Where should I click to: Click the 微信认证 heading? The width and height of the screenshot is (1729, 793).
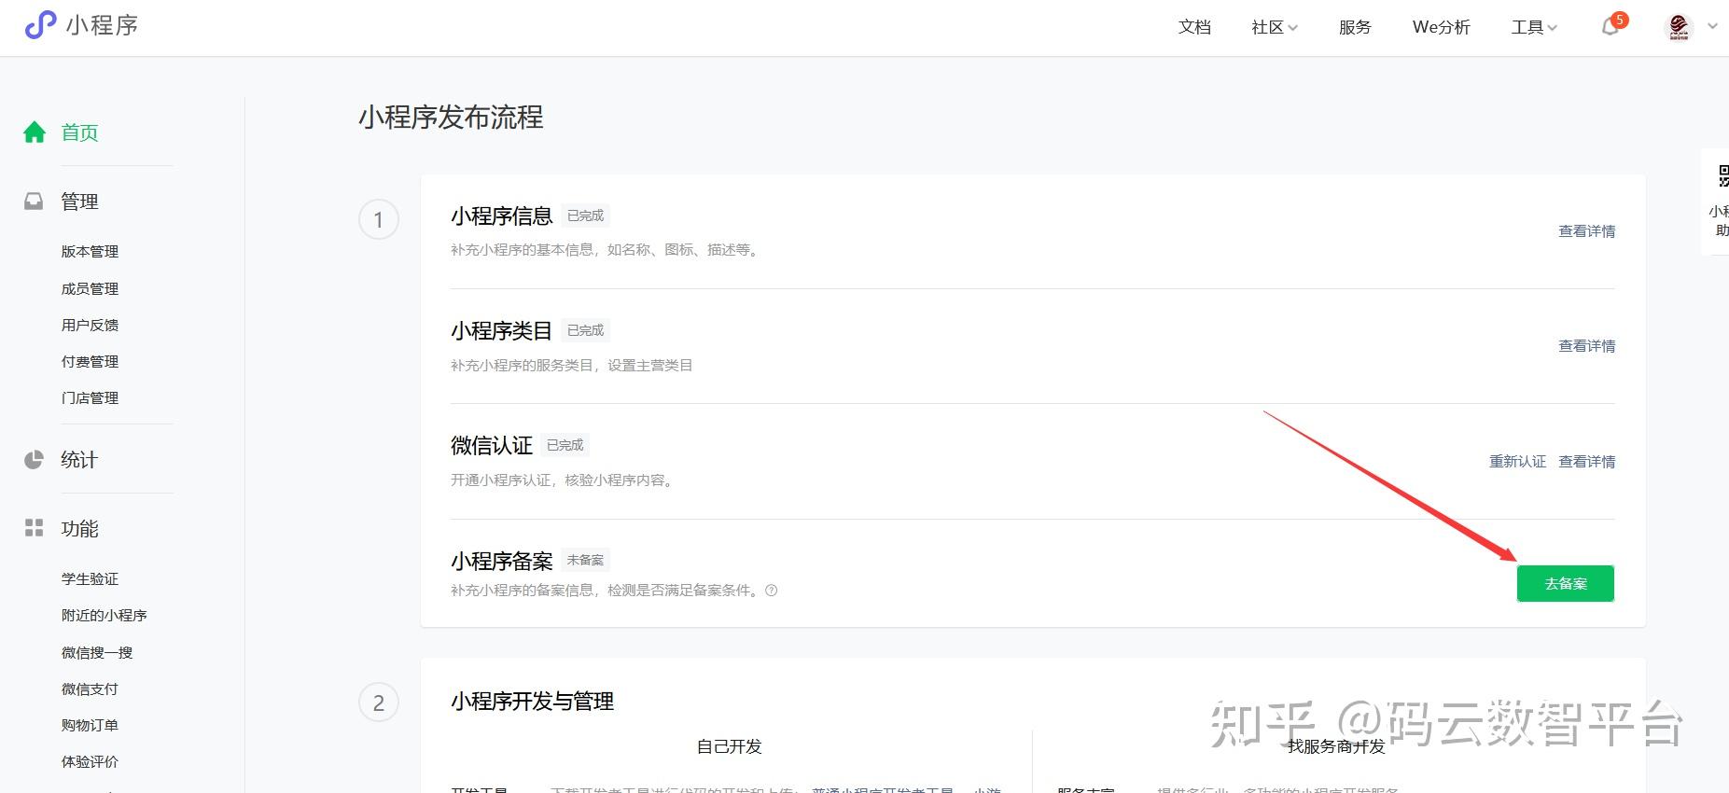[492, 446]
